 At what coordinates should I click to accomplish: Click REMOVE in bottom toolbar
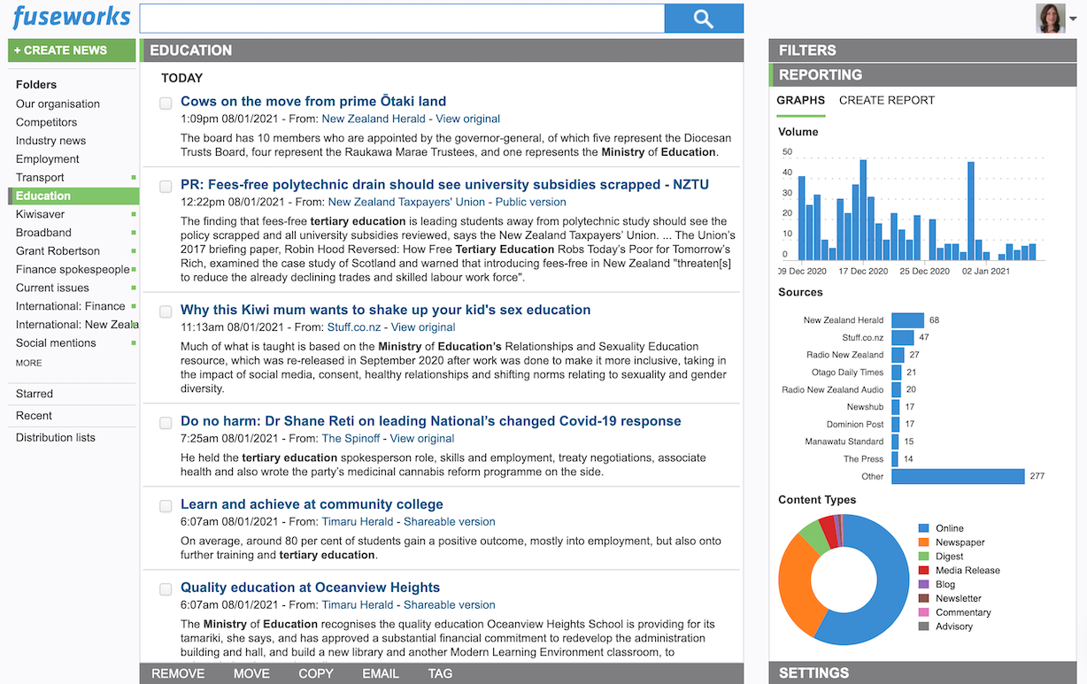178,673
